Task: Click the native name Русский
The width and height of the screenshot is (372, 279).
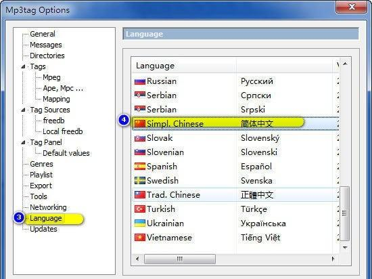Action: coord(257,81)
